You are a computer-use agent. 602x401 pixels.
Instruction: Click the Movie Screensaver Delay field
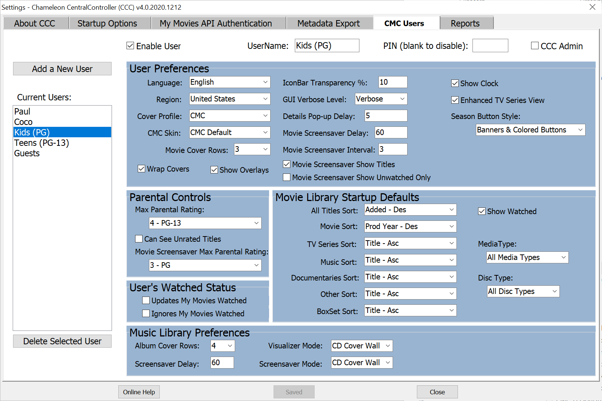tap(391, 132)
